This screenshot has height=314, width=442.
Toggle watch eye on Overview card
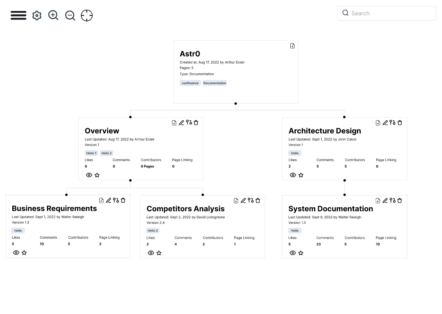[x=89, y=175]
